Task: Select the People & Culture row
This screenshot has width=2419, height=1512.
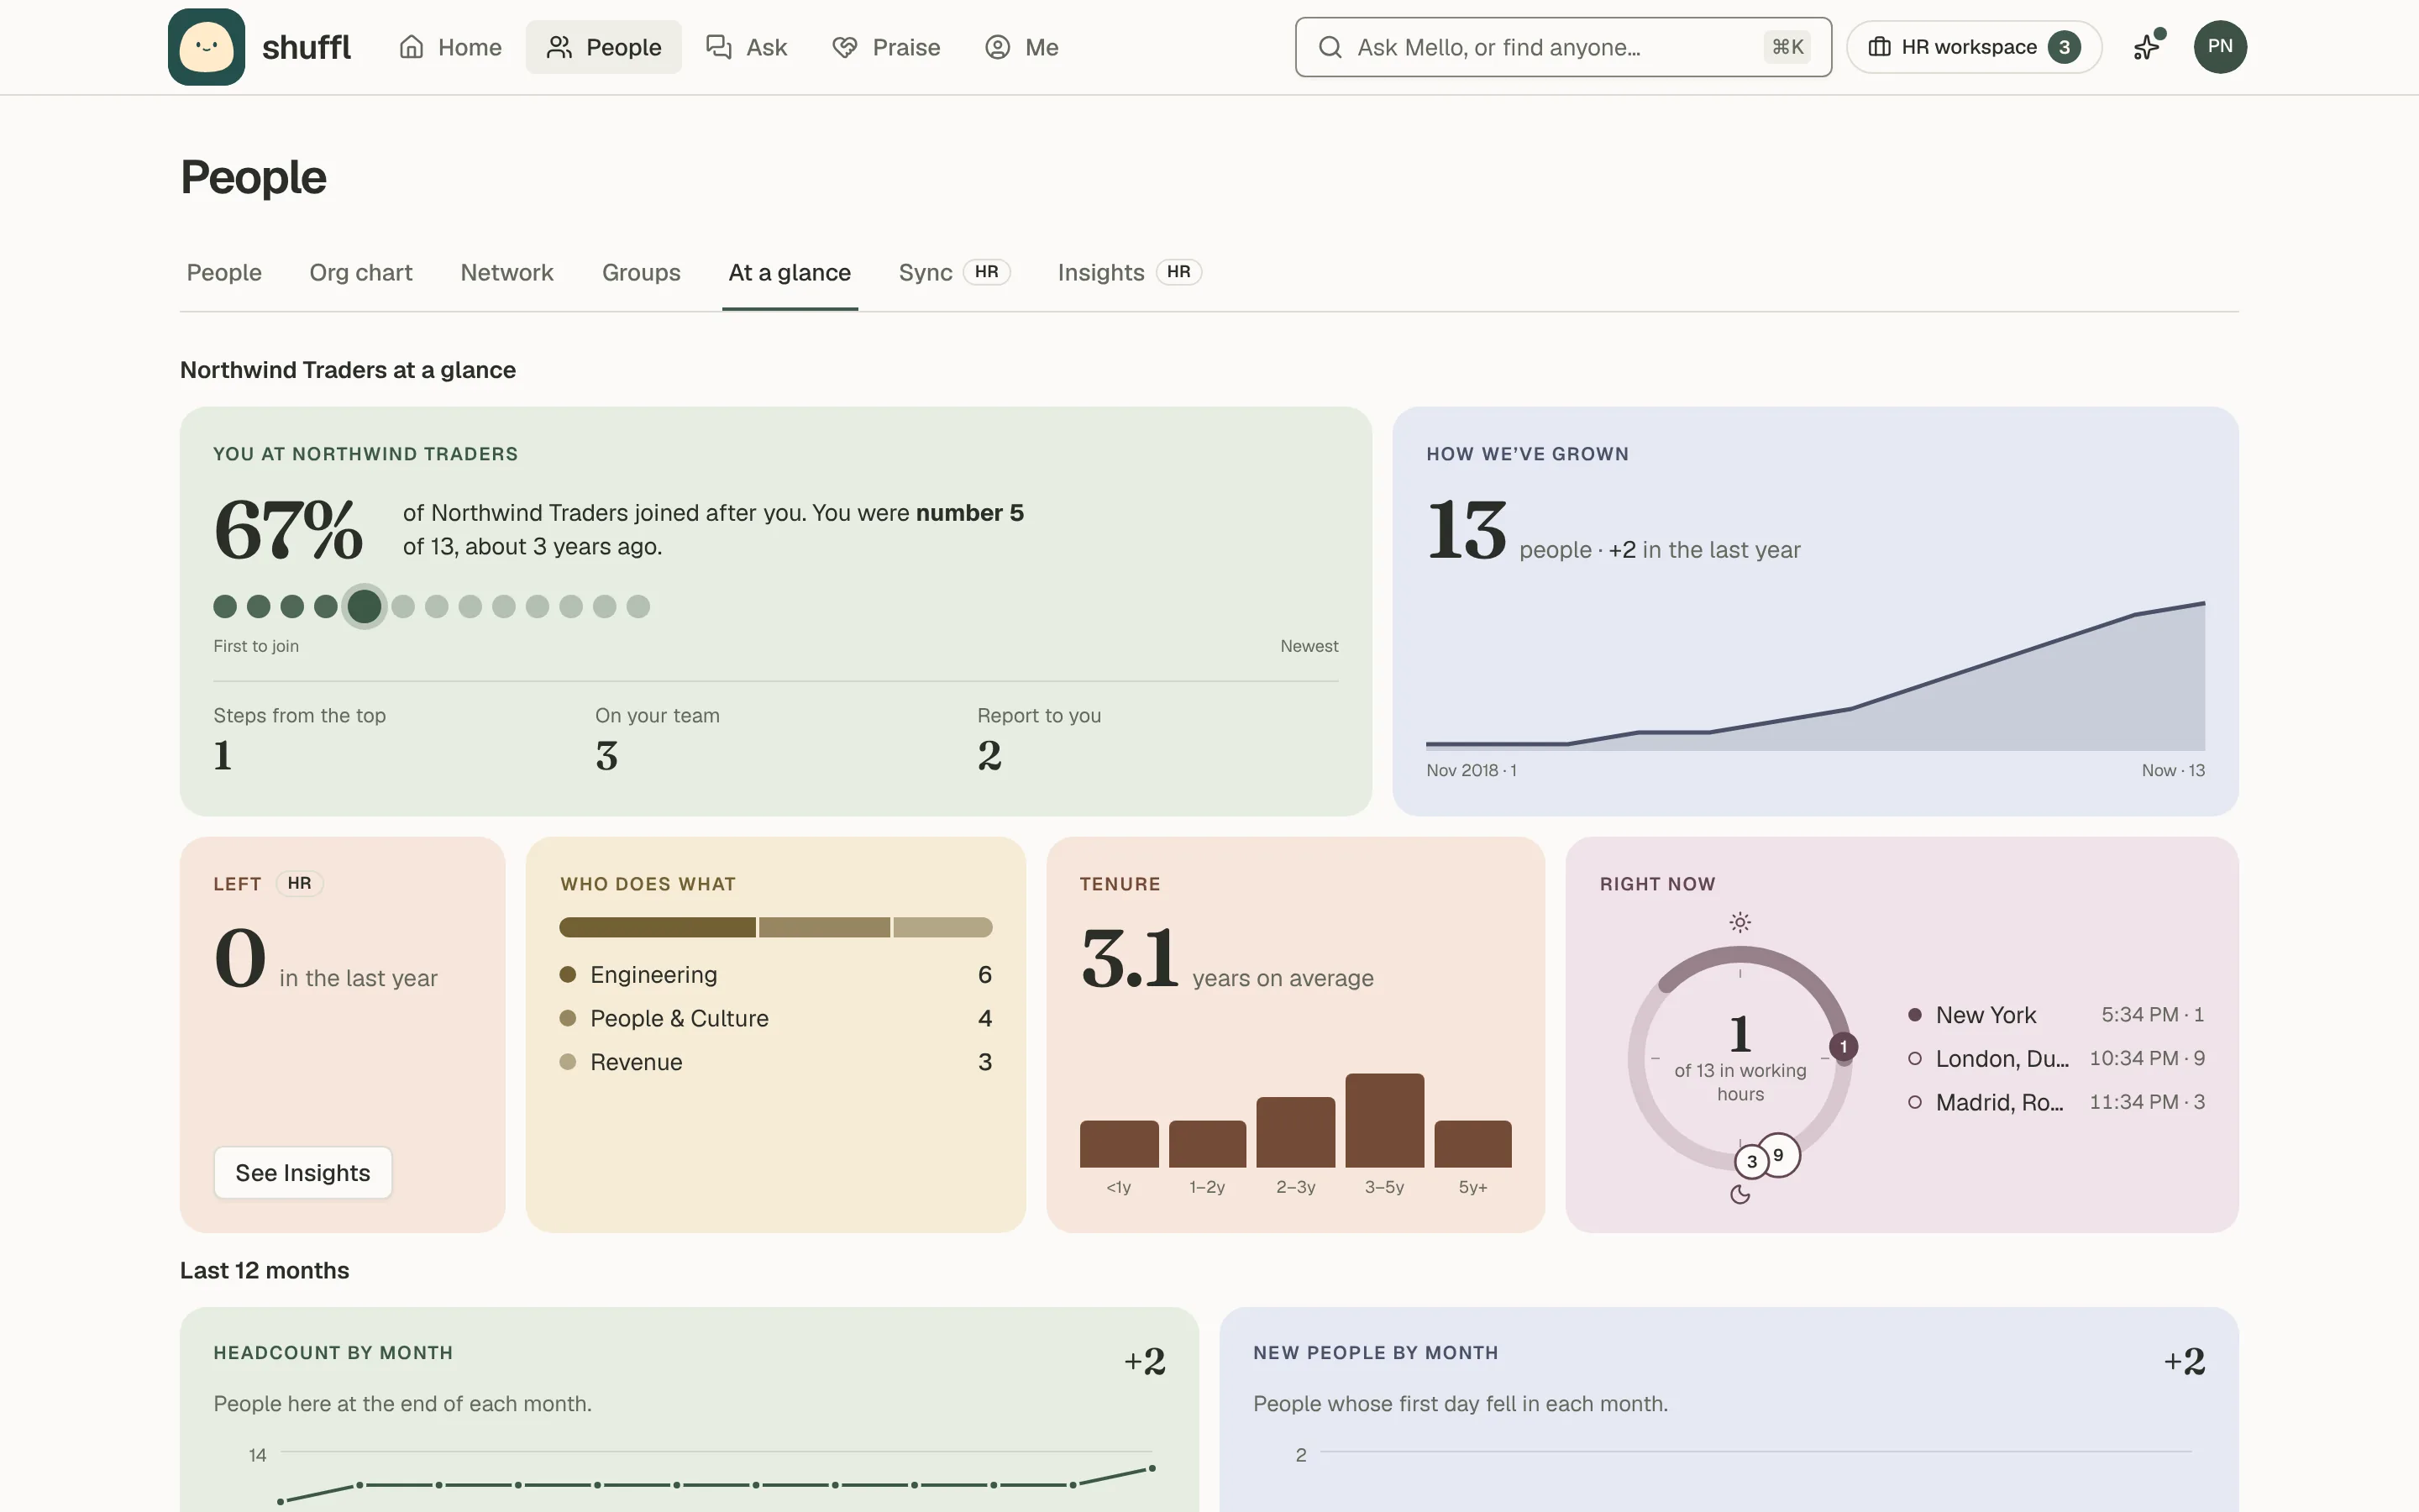Action: [776, 1018]
